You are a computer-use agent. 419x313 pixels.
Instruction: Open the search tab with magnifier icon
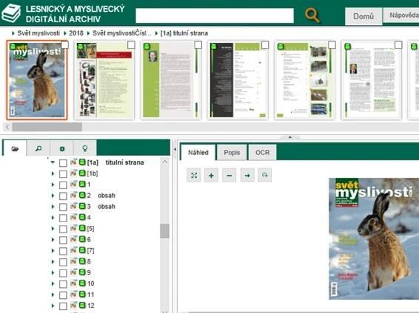pos(38,148)
